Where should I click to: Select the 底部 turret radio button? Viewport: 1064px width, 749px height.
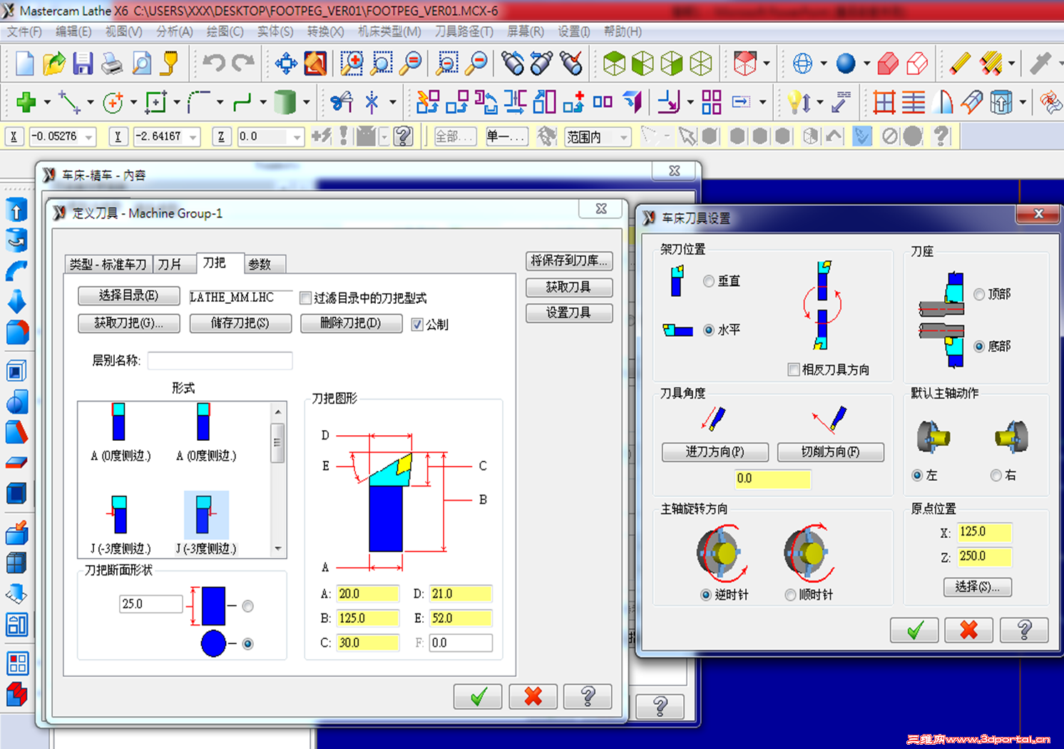979,346
